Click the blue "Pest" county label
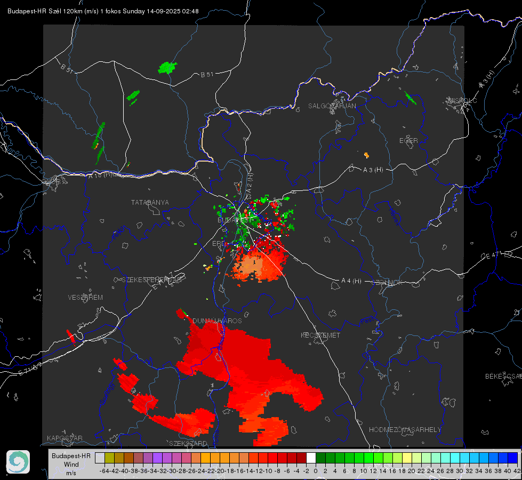The image size is (522, 480). coord(367,321)
